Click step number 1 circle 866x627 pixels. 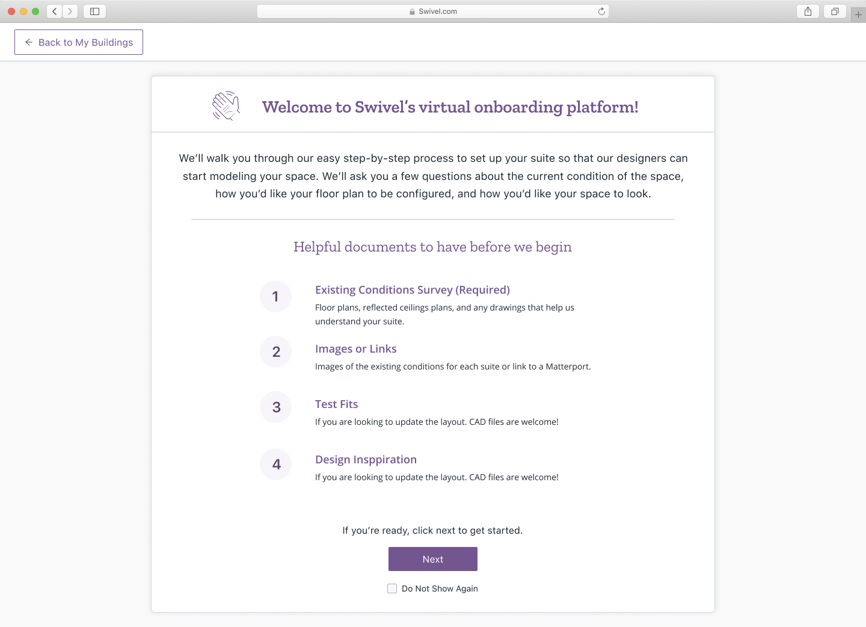(275, 296)
